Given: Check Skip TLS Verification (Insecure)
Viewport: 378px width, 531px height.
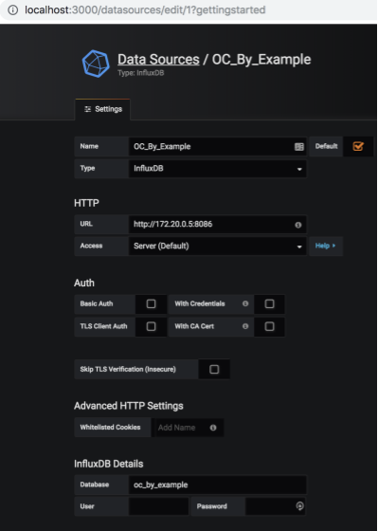Looking at the screenshot, I should click(x=214, y=369).
